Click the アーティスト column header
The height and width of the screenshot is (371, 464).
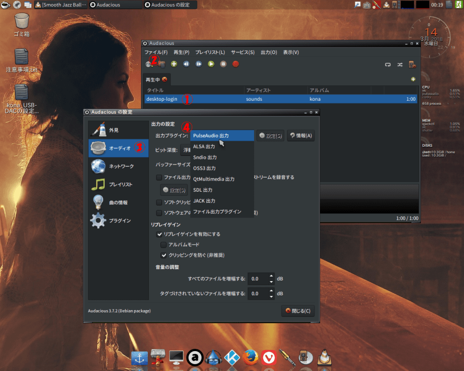(275, 90)
